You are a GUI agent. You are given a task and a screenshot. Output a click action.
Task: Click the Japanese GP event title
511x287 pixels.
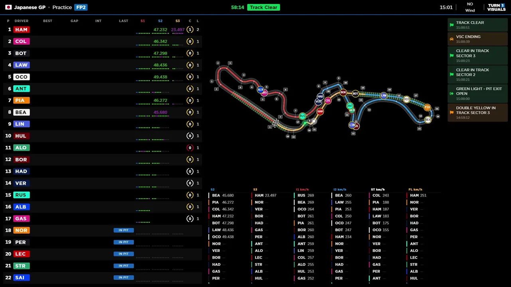pos(30,7)
